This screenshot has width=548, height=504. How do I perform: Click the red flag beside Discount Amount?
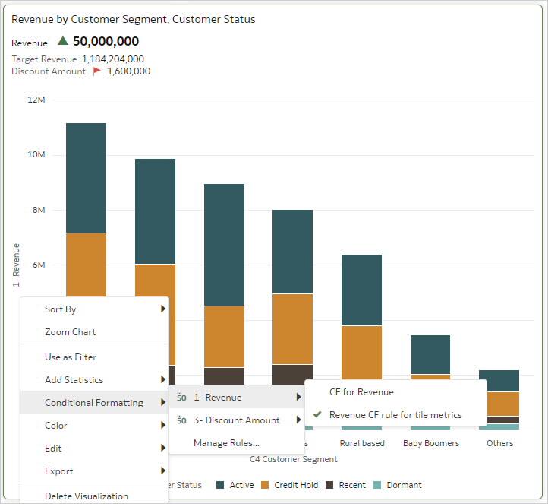tap(96, 71)
